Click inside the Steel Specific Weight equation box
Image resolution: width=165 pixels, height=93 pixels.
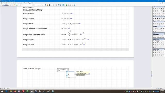pyautogui.click(x=63, y=70)
